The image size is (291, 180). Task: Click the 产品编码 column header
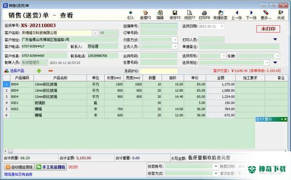(x=22, y=78)
